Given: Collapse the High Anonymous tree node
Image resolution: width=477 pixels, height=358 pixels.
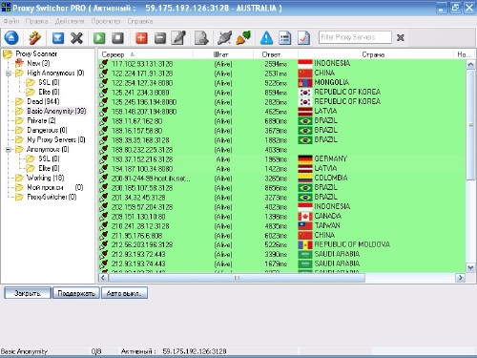Looking at the screenshot, I should pyautogui.click(x=9, y=74).
